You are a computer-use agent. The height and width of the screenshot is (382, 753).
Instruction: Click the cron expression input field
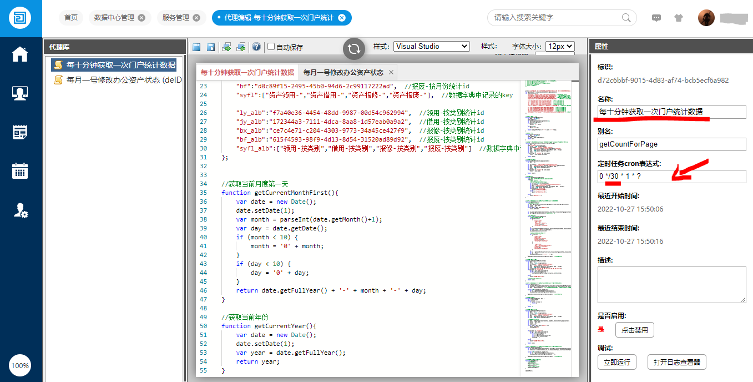671,177
